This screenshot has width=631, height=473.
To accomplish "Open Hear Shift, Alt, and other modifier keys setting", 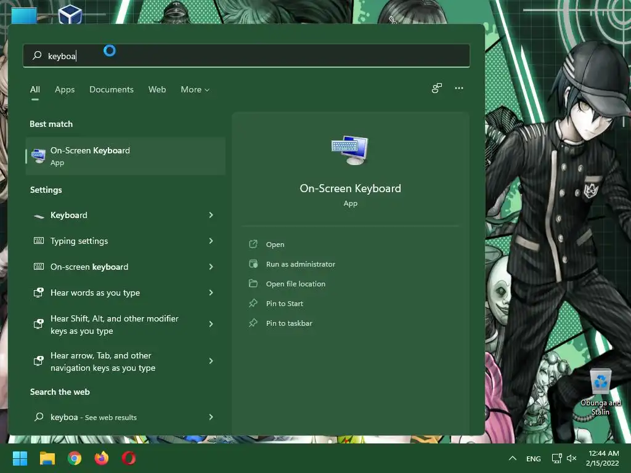I will point(125,324).
